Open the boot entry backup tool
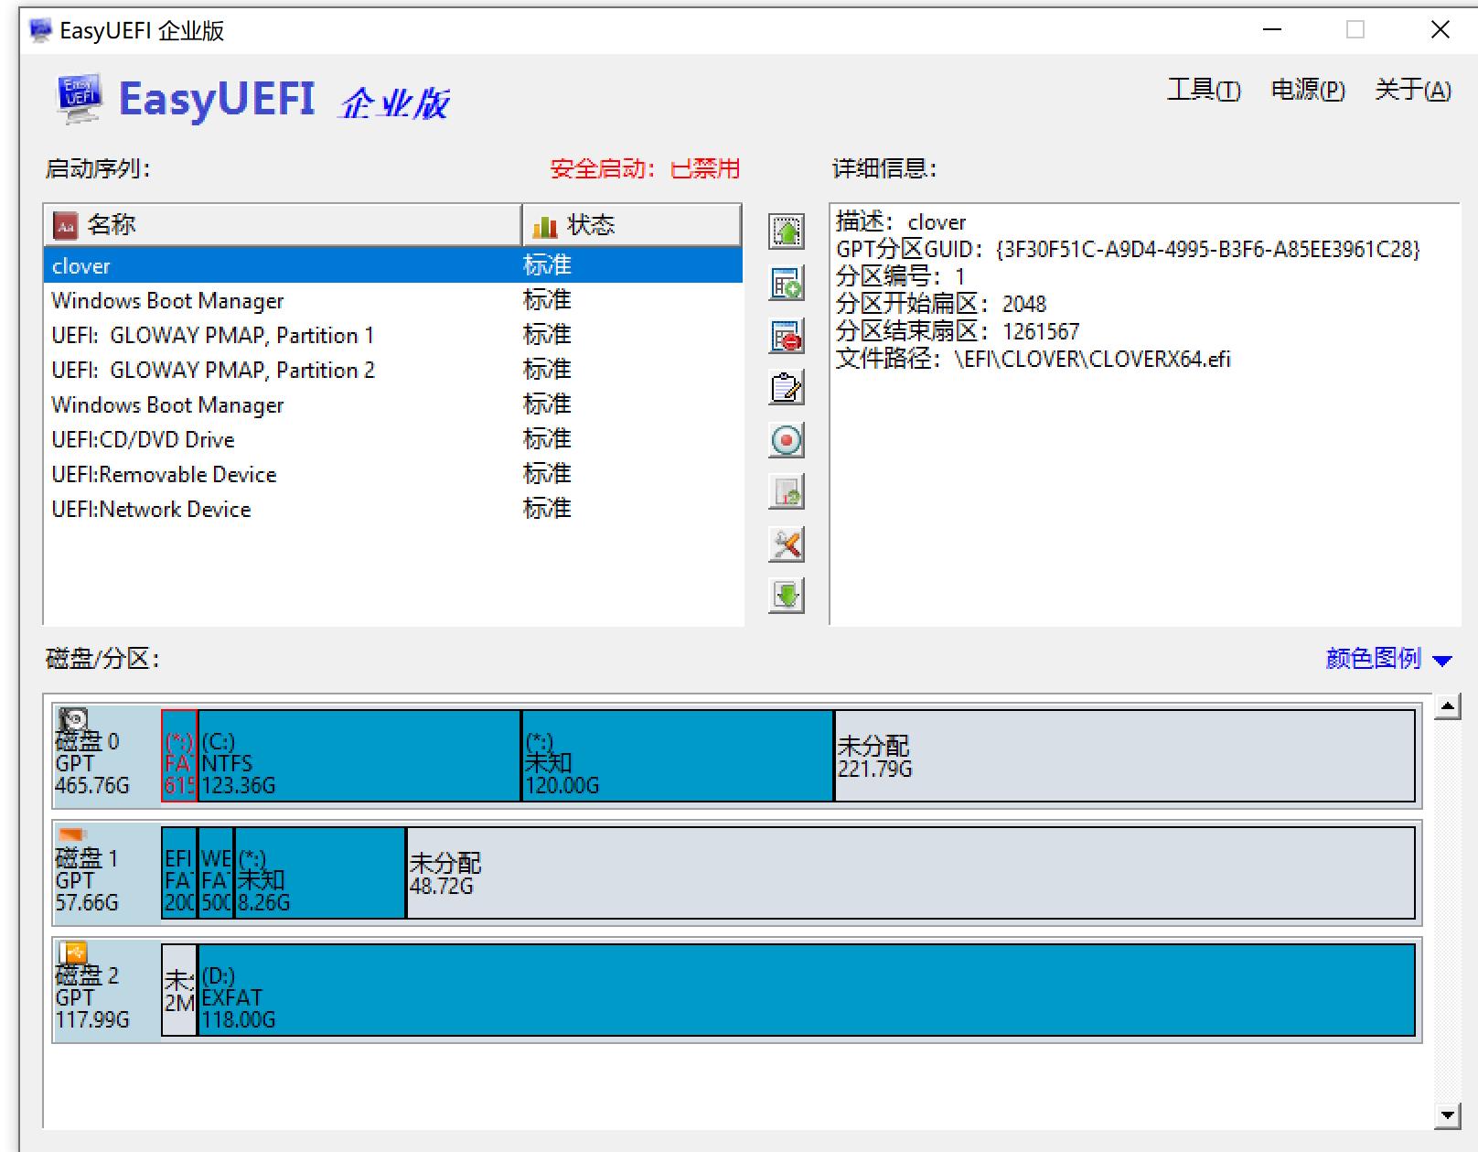The width and height of the screenshot is (1478, 1152). [787, 491]
